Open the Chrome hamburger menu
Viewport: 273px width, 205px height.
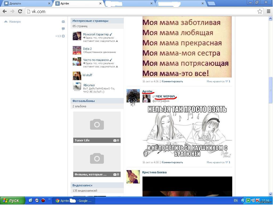point(268,11)
